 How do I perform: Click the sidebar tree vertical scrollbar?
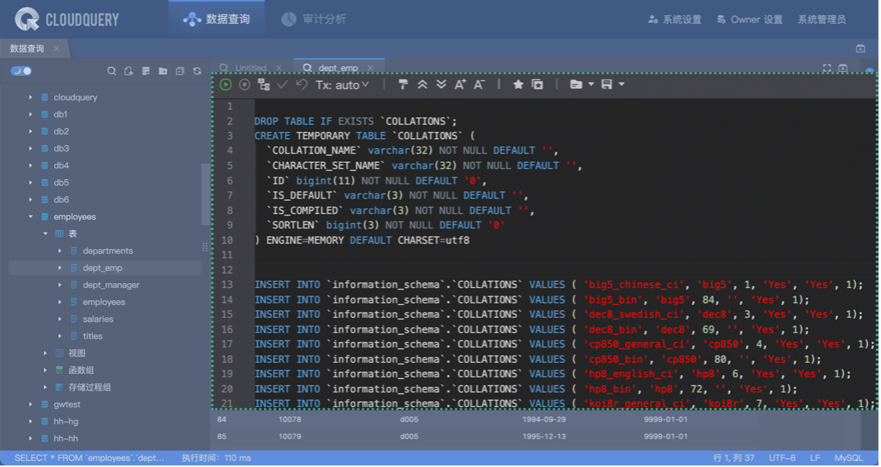coord(204,193)
